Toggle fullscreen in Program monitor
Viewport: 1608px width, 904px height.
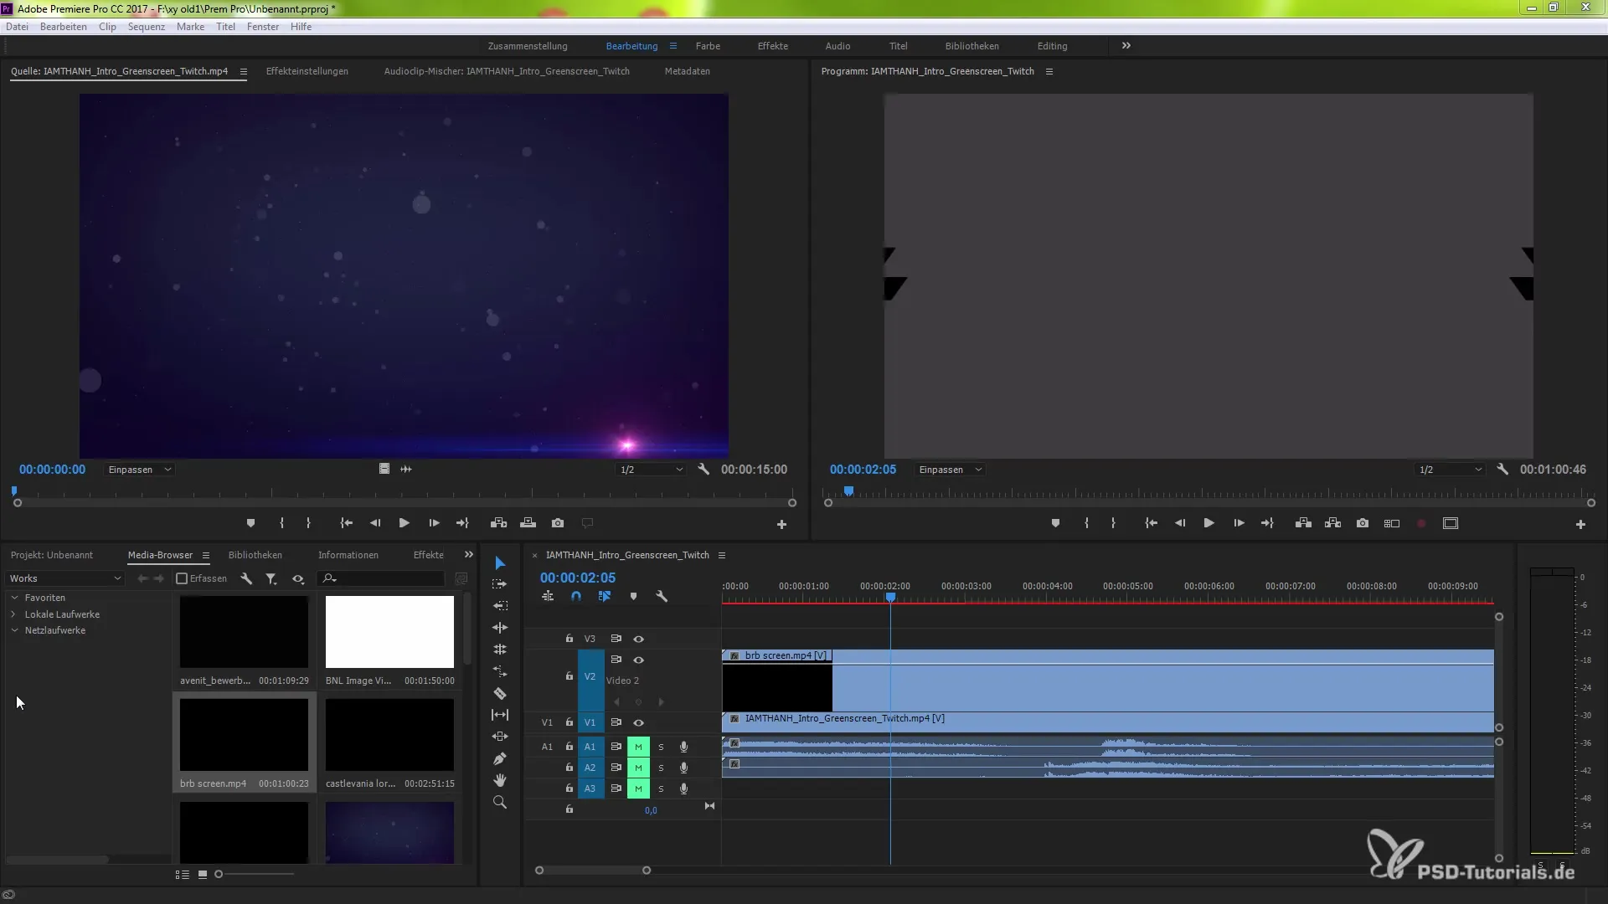tap(1451, 523)
